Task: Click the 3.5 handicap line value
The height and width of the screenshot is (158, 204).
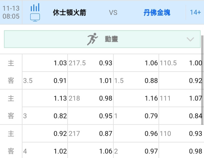Action: point(28,81)
